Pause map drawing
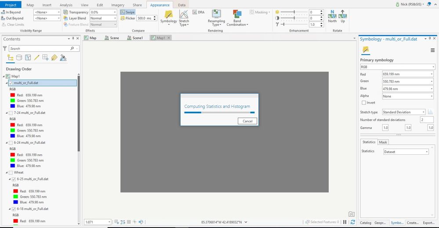The width and height of the screenshot is (439, 228). [345, 222]
